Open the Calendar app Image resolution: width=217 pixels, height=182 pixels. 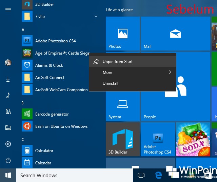pos(60,163)
